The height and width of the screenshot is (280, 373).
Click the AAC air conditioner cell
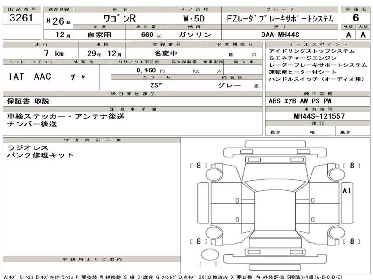click(42, 77)
